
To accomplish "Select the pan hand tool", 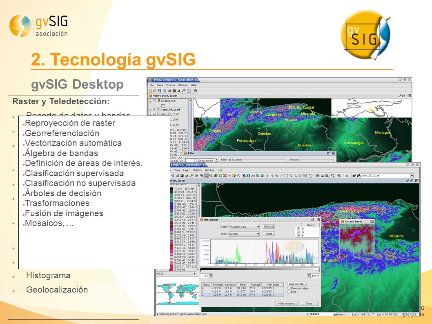I will (238, 176).
